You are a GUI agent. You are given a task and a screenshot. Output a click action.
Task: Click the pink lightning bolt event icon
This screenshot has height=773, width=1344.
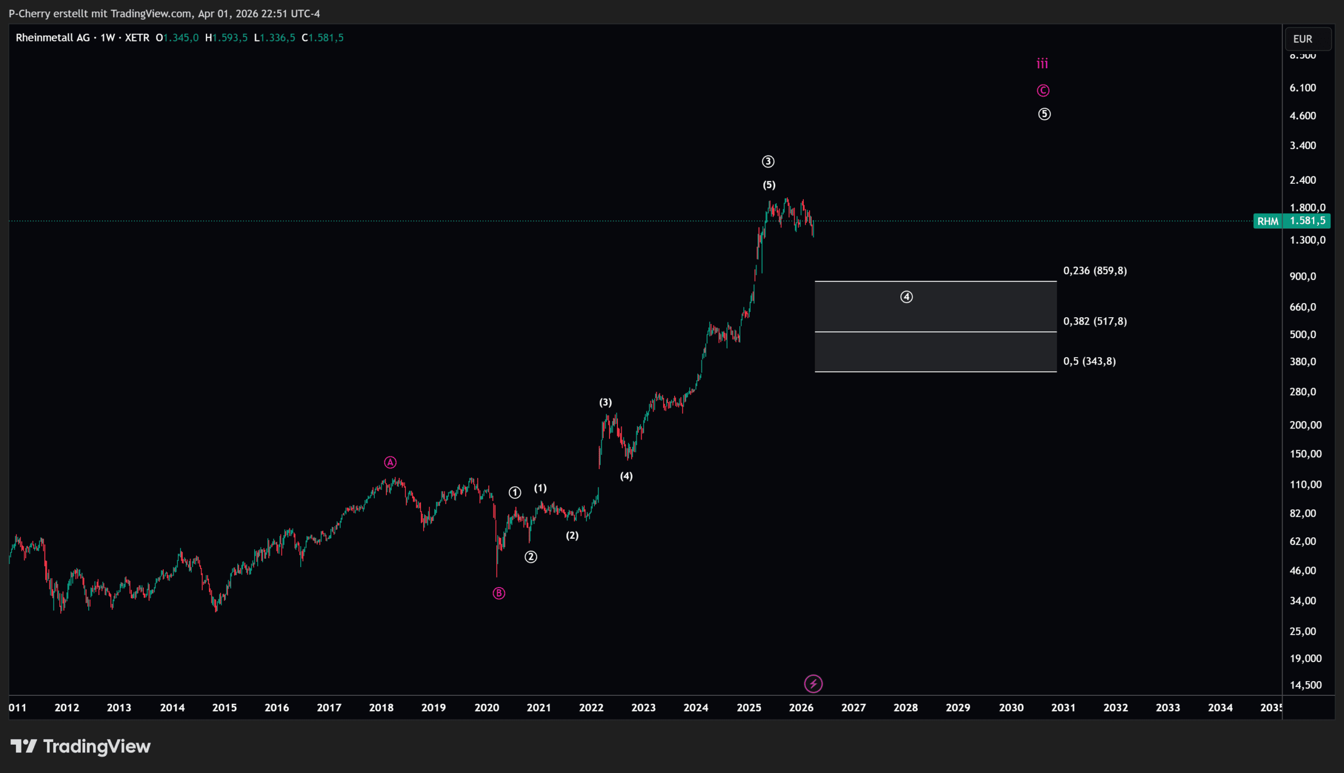point(813,684)
